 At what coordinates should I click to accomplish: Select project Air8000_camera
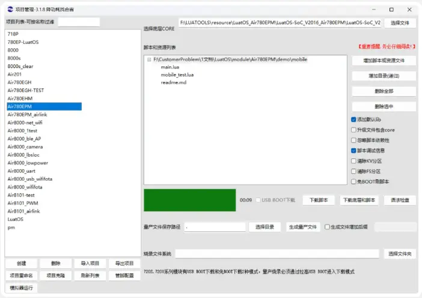click(25, 147)
